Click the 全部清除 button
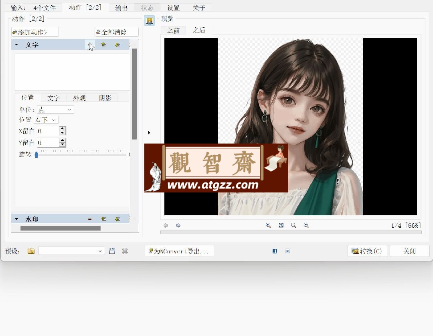 [116, 32]
